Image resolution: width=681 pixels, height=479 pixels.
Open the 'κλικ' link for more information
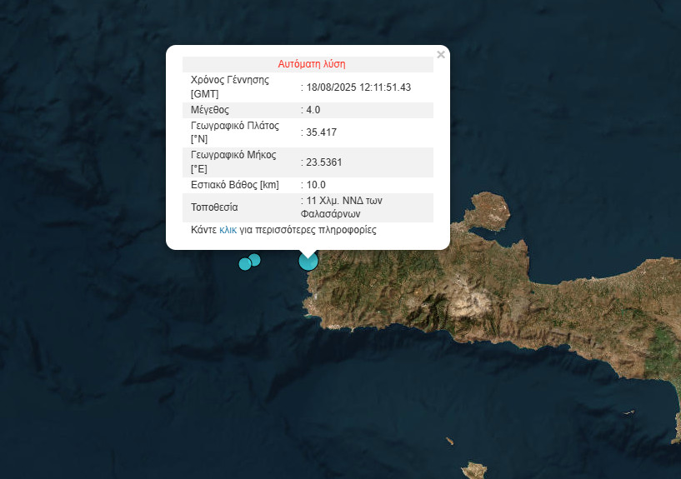228,229
